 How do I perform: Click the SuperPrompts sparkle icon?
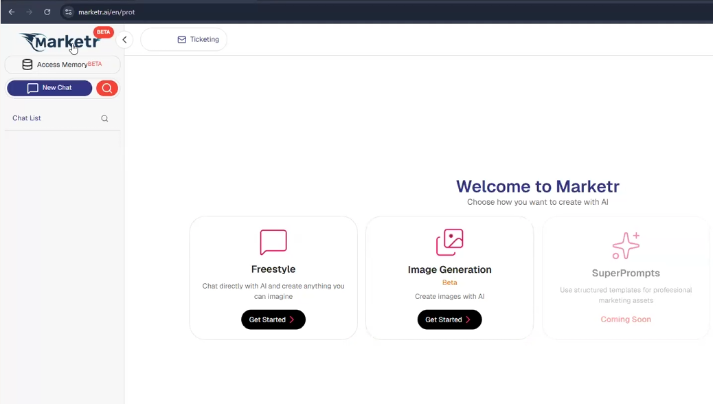coord(626,246)
